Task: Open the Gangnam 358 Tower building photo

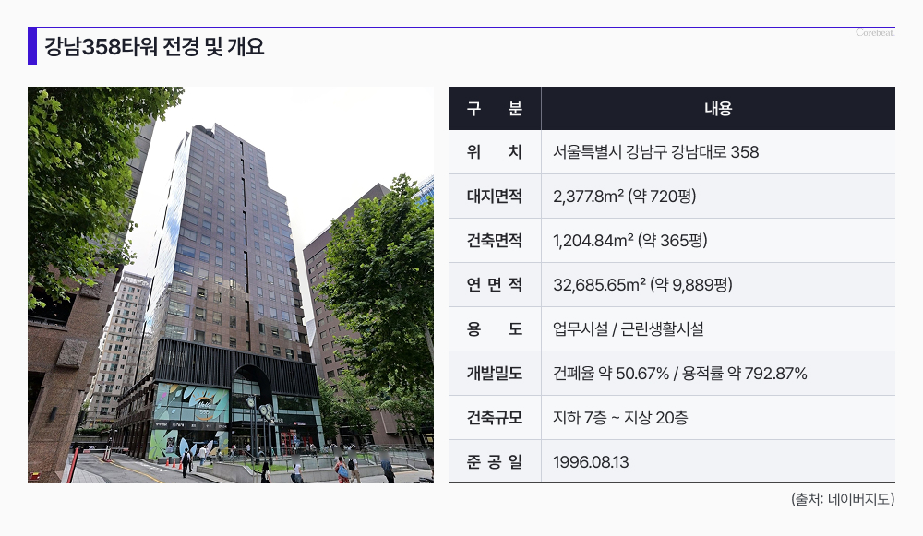Action: point(231,285)
